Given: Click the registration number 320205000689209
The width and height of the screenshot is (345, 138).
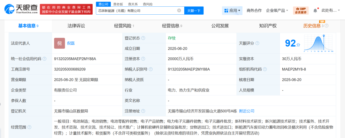Looking at the screenshot, I should tap(70, 69).
